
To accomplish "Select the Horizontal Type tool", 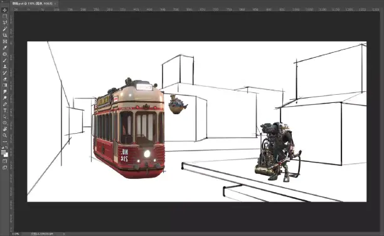I will coord(4,110).
